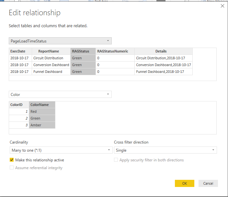Select the ColorName column header
Screen dimensions: 228x197
pos(42,105)
